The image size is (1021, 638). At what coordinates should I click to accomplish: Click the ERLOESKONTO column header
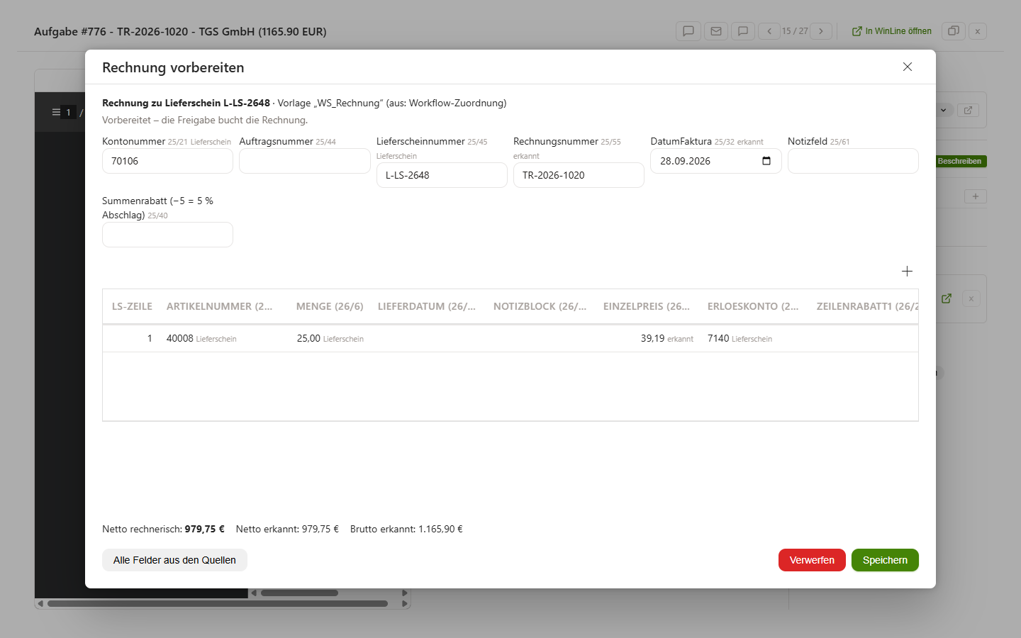click(753, 306)
